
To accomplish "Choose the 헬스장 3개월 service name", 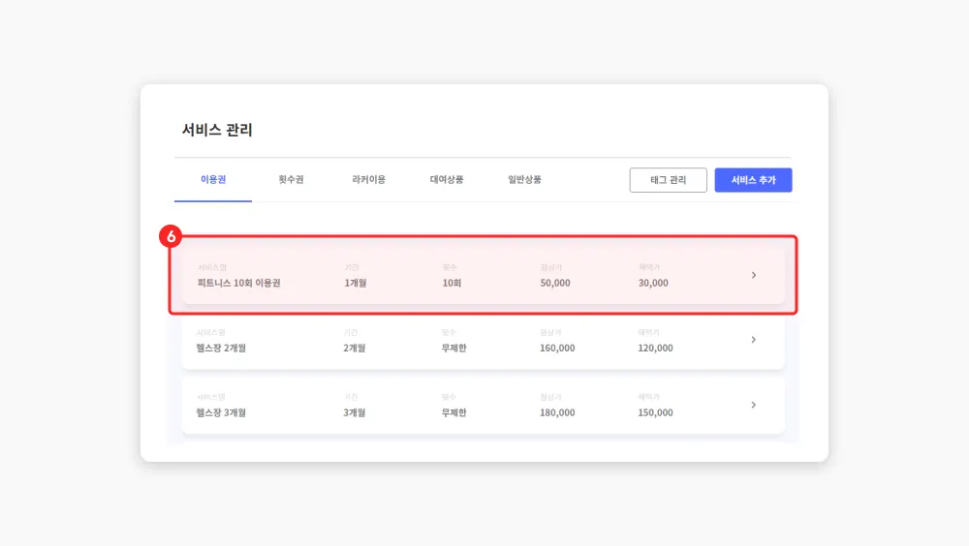I will click(221, 413).
